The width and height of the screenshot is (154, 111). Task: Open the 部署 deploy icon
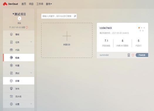[11, 81]
